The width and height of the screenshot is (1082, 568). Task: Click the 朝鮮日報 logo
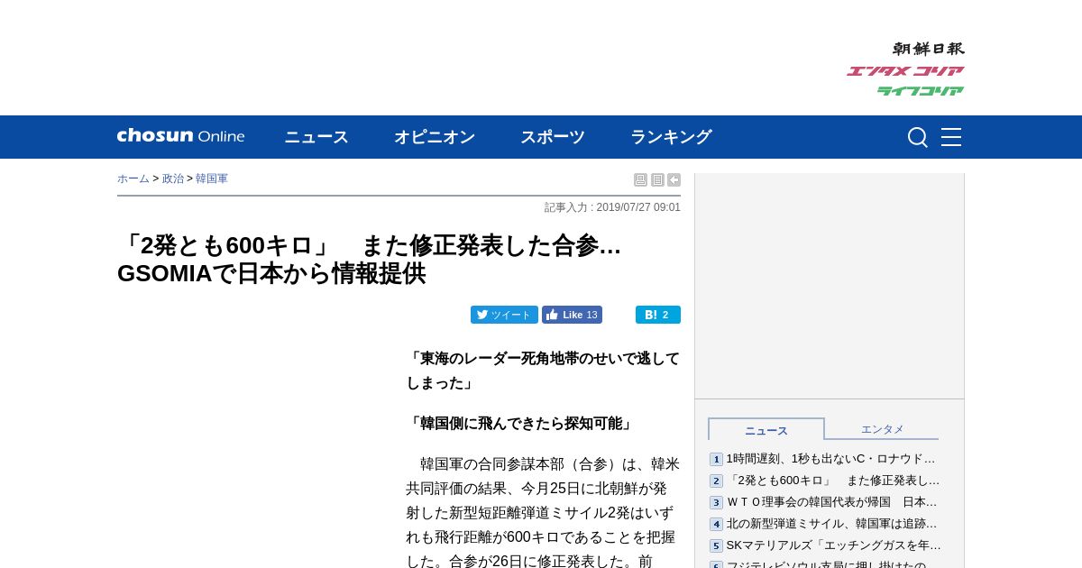(928, 49)
